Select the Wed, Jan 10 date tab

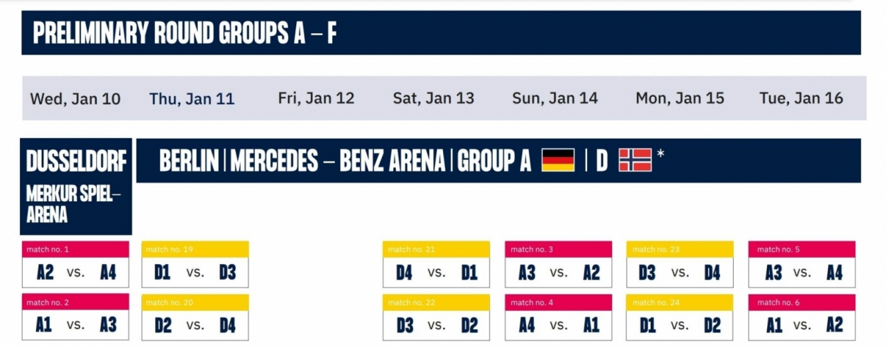tap(75, 98)
